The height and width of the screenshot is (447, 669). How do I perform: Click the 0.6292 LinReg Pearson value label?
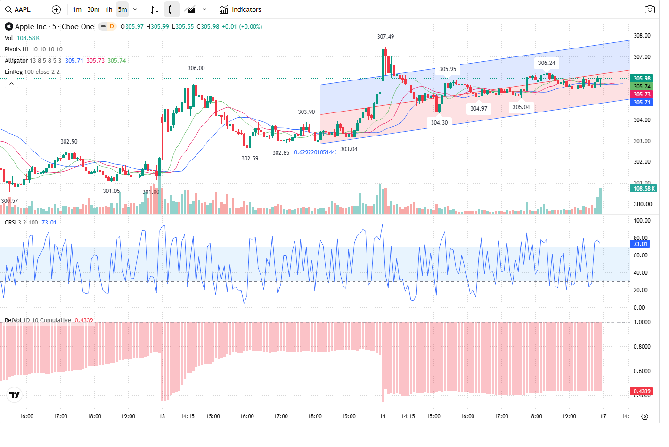(x=315, y=152)
